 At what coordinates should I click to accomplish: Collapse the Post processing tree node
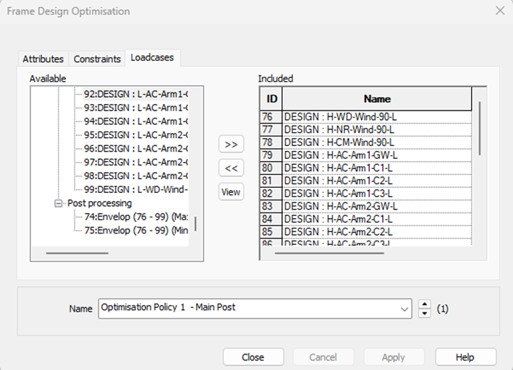[59, 204]
